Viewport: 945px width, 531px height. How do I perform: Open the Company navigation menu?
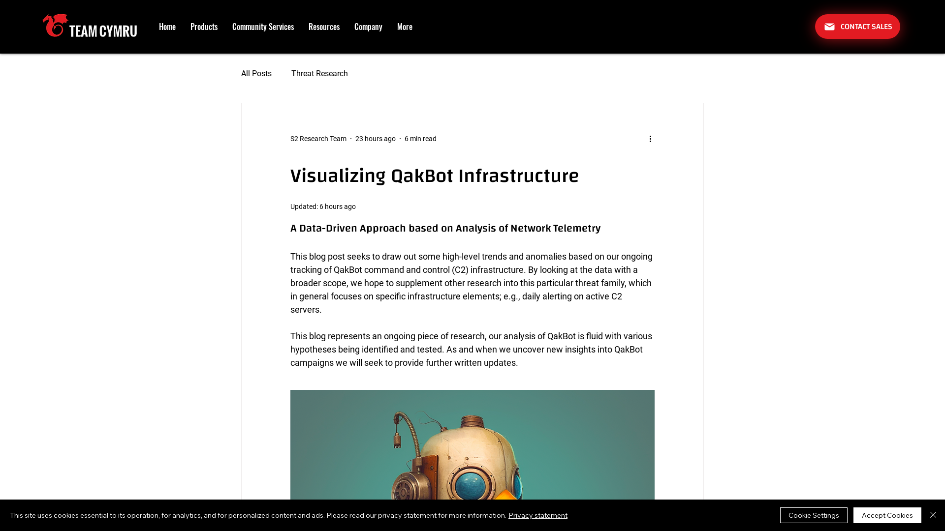[368, 27]
